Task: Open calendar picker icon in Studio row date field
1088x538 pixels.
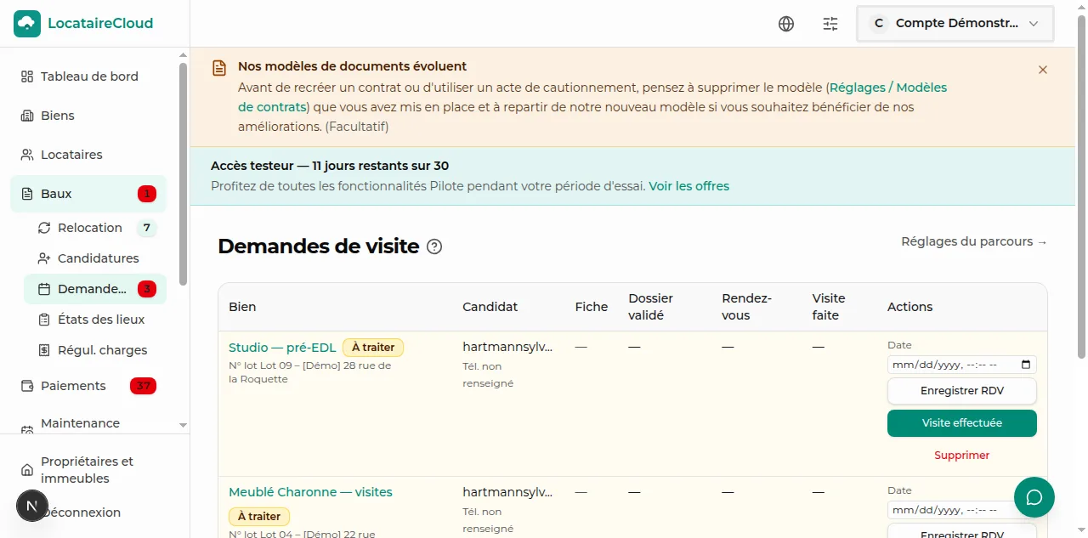Action: [1026, 365]
